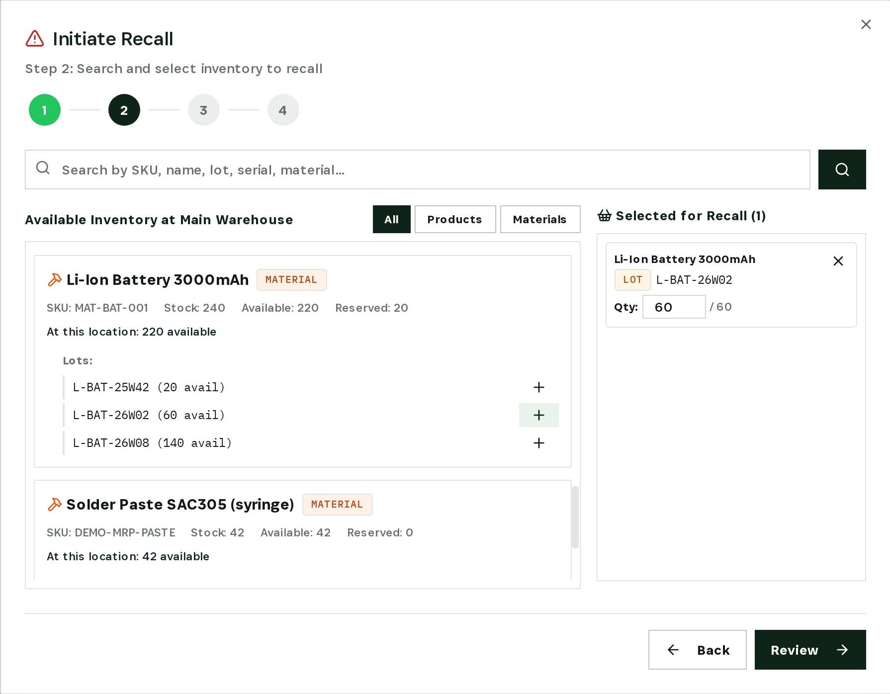
Task: Proceed with the Review button
Action: tap(810, 650)
